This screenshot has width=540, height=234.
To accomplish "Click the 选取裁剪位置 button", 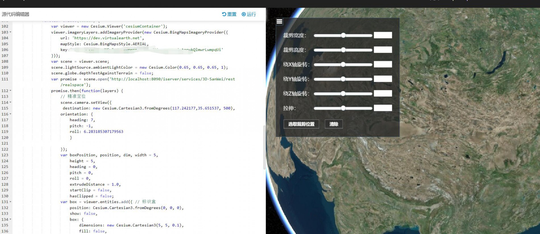I will tap(301, 124).
